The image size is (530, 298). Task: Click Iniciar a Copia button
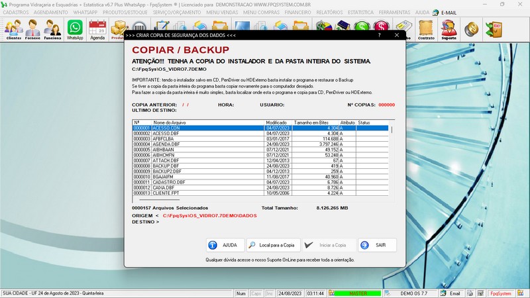(x=329, y=245)
